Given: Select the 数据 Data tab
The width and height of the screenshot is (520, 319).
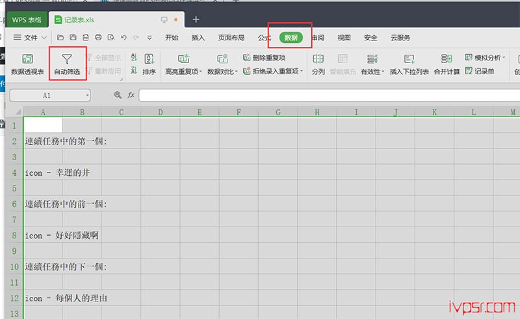Looking at the screenshot, I should (x=291, y=38).
